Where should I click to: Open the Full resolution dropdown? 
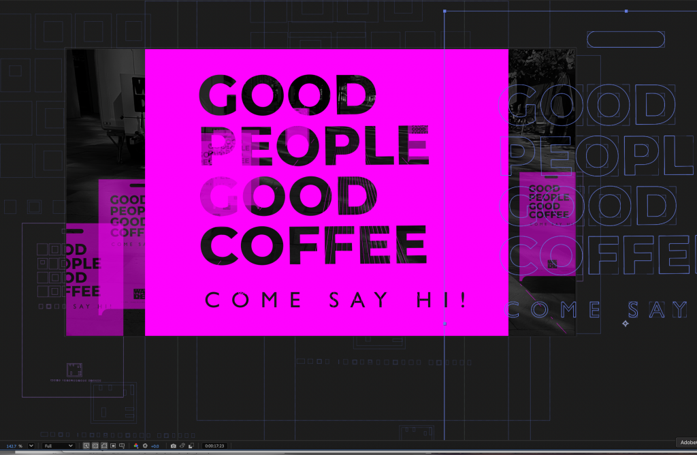[59, 445]
